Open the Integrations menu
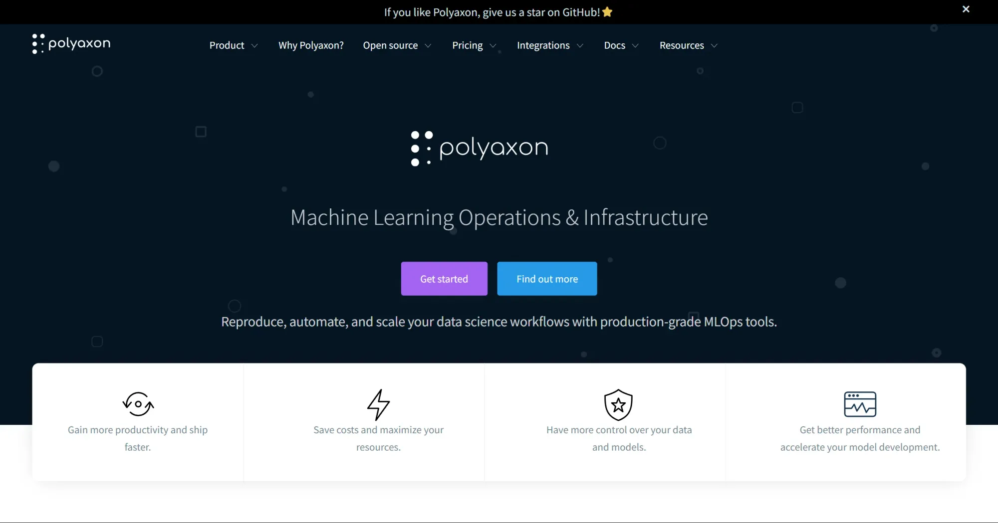The height and width of the screenshot is (523, 998). [x=543, y=45]
